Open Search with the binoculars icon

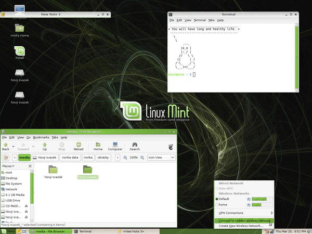point(135,146)
